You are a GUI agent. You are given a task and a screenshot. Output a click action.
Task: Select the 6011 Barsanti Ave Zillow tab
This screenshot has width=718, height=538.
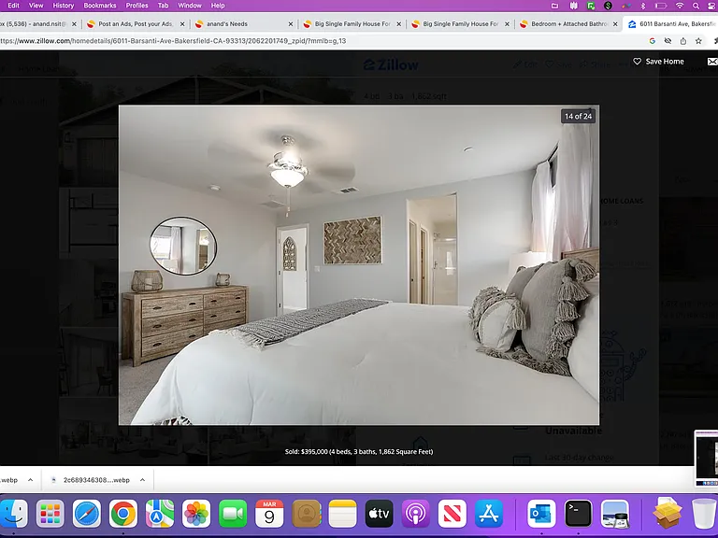tap(671, 23)
